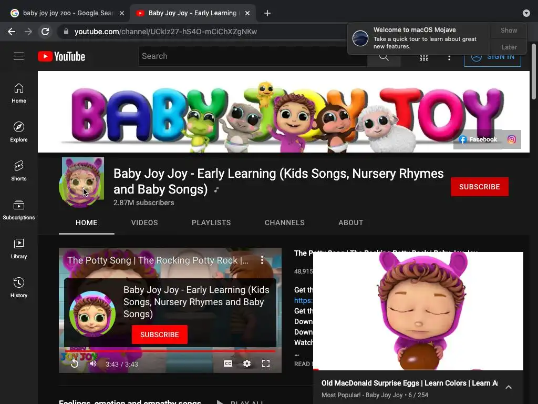Open YouTube settings three-dot menu

coord(449,58)
